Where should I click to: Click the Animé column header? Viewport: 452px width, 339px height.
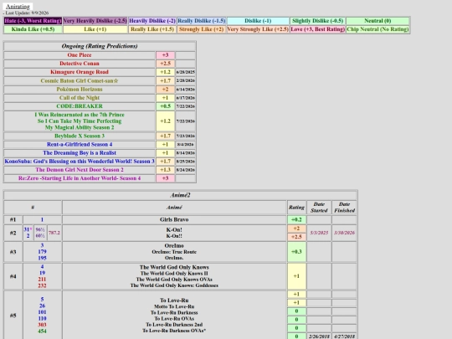pos(174,208)
